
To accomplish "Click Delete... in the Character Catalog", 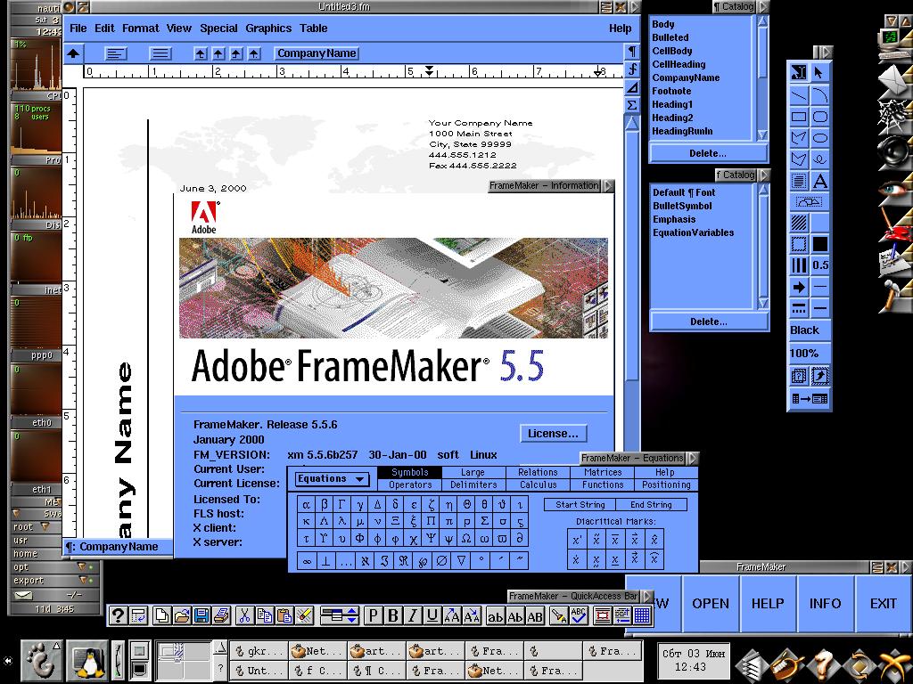I will pyautogui.click(x=709, y=322).
